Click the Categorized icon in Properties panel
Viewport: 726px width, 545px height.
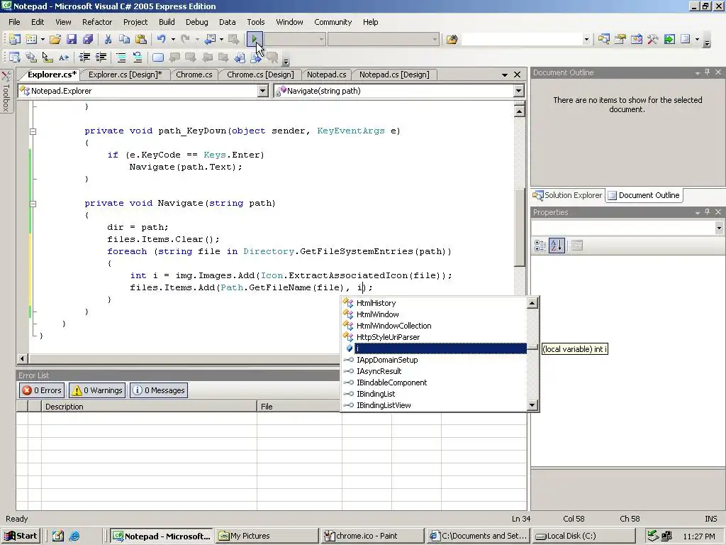pos(540,246)
